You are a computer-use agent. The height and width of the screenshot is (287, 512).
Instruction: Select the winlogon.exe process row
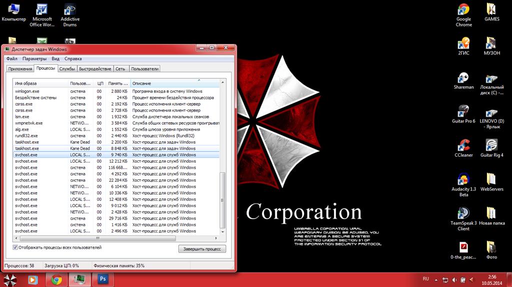tap(116, 91)
